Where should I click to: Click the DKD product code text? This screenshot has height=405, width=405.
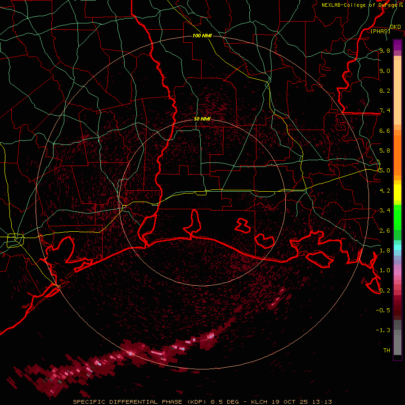(x=395, y=27)
